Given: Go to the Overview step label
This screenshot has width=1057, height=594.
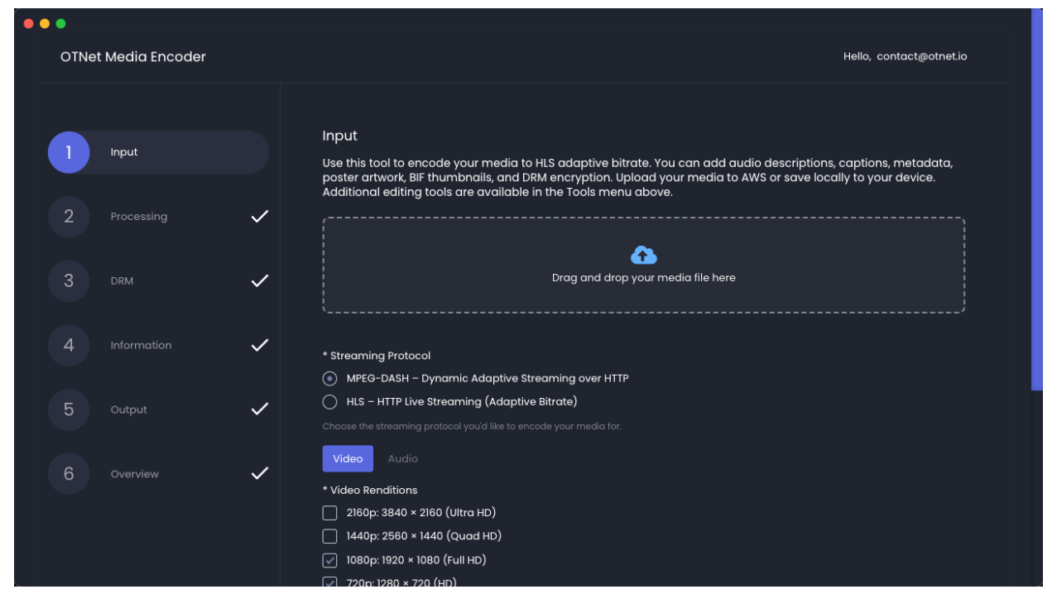Looking at the screenshot, I should [x=135, y=474].
